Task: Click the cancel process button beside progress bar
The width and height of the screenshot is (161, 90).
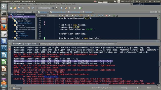Action: tap(138, 88)
